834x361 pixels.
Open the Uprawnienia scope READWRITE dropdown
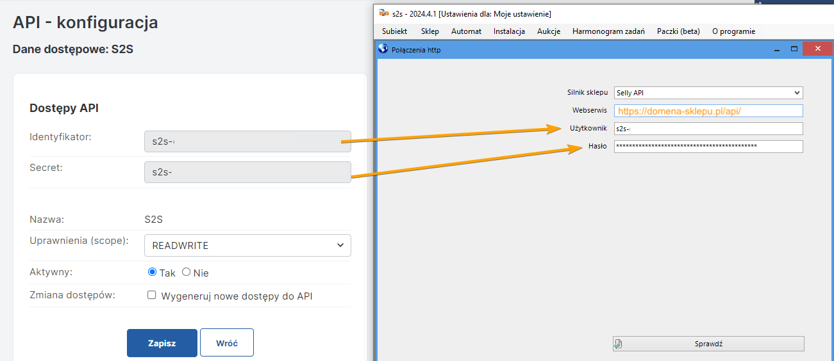[x=247, y=245]
